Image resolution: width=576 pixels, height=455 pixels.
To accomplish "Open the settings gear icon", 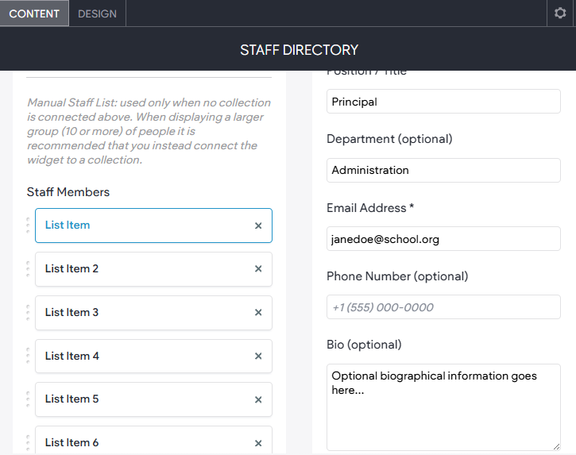I will [560, 13].
